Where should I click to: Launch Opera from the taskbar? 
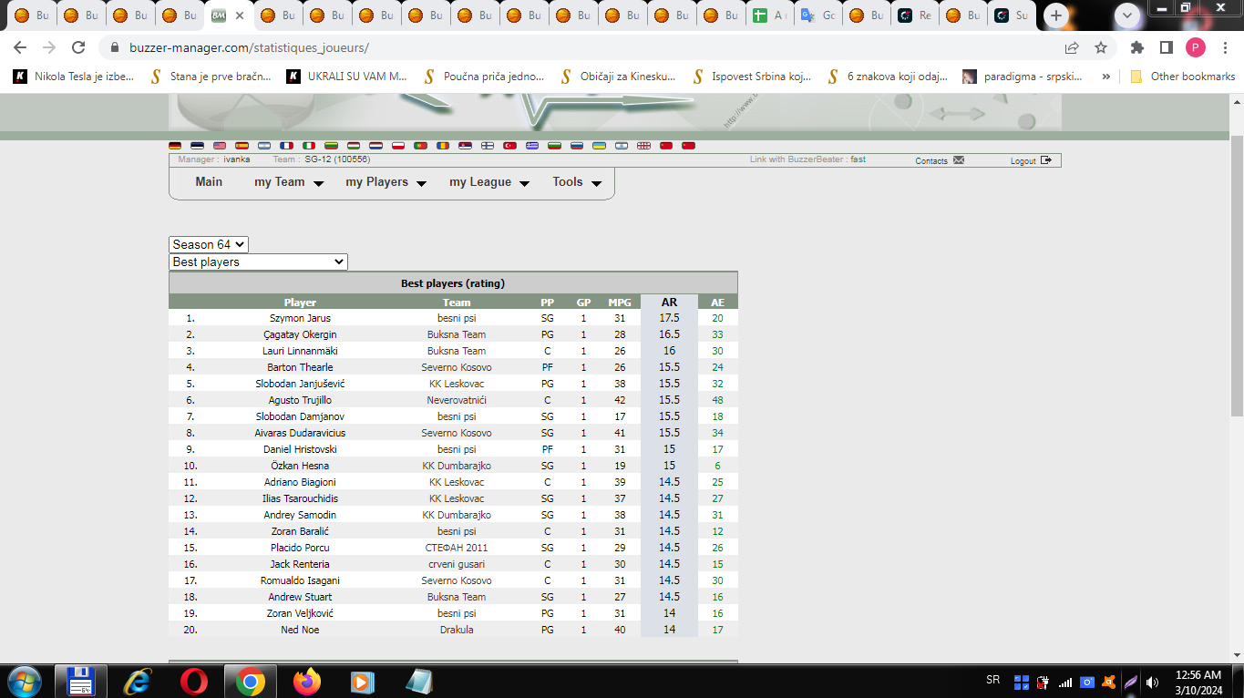pos(193,681)
